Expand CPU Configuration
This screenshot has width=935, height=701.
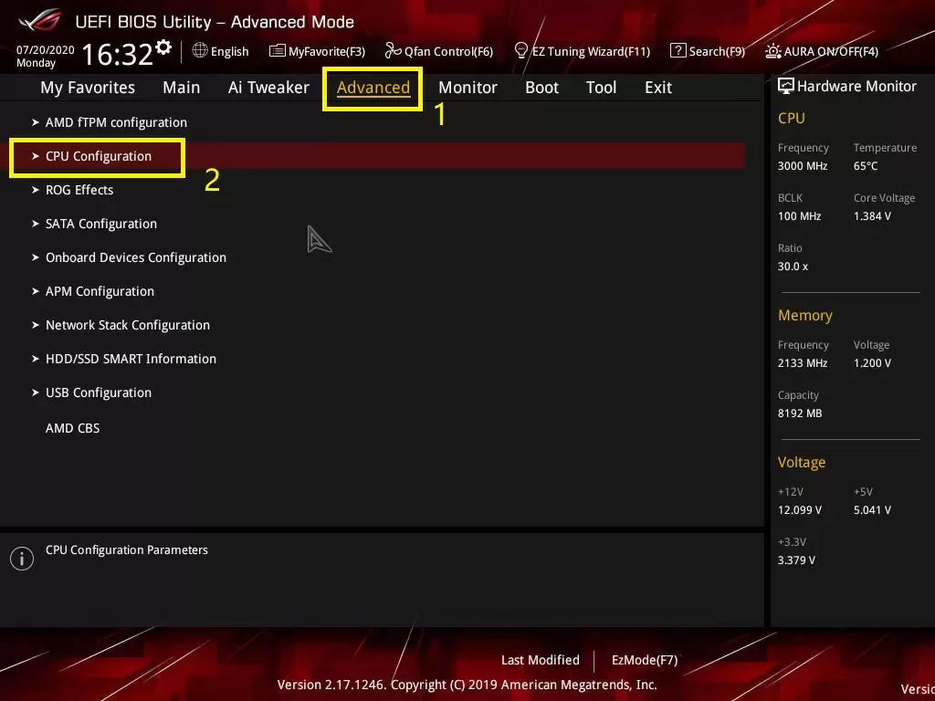(x=98, y=156)
